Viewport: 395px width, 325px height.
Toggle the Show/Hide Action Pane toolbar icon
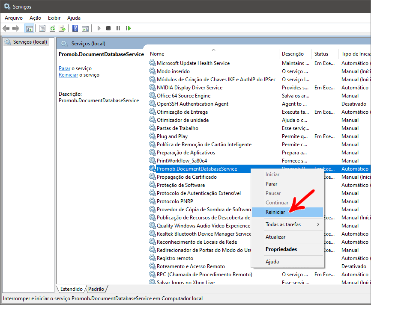point(85,28)
